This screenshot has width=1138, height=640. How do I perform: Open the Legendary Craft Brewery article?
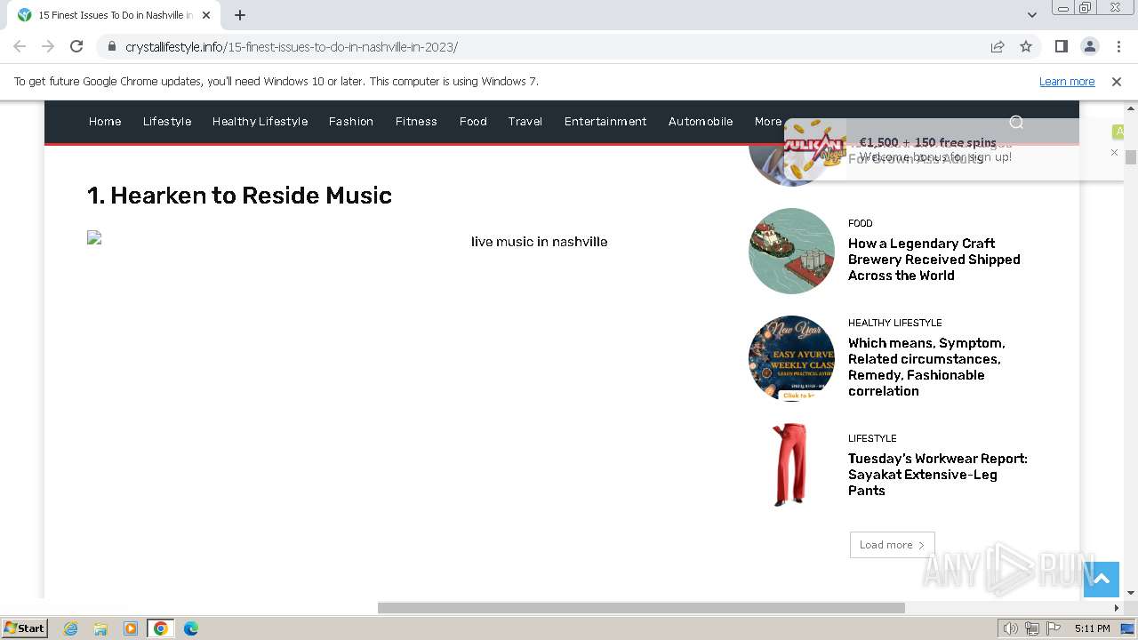coord(934,260)
